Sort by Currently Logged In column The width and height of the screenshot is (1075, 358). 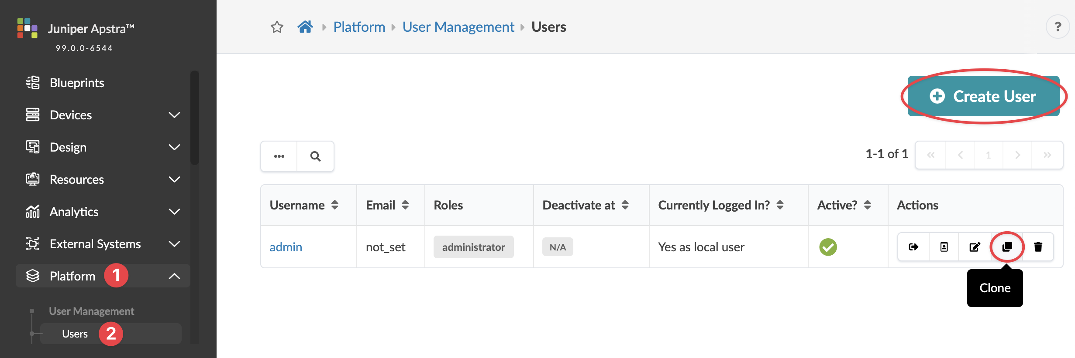pyautogui.click(x=780, y=205)
